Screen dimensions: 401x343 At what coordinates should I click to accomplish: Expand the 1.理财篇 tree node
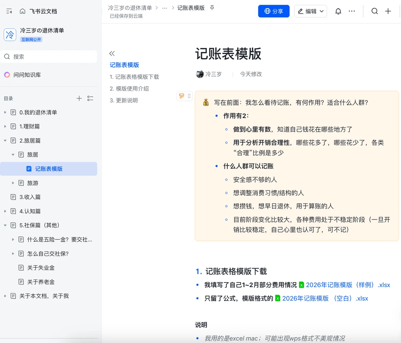pyautogui.click(x=5, y=126)
